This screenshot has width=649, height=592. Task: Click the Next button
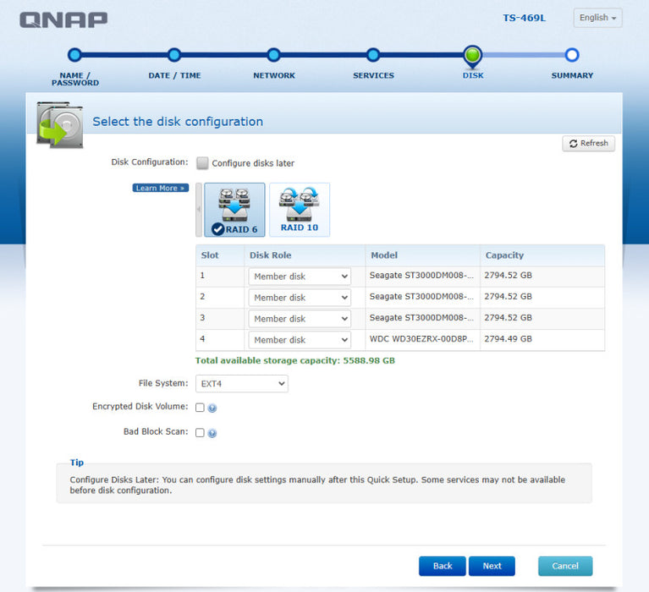492,566
